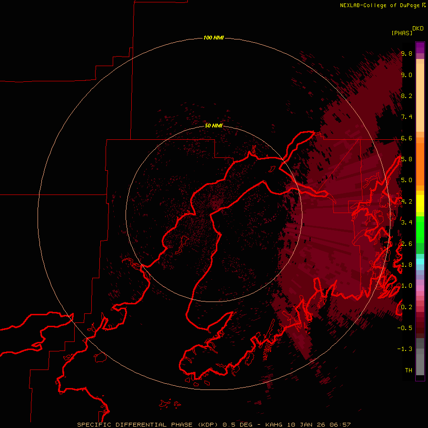The height and width of the screenshot is (428, 428).
Task: Click the 5.0 scale value
Action: coord(407,180)
